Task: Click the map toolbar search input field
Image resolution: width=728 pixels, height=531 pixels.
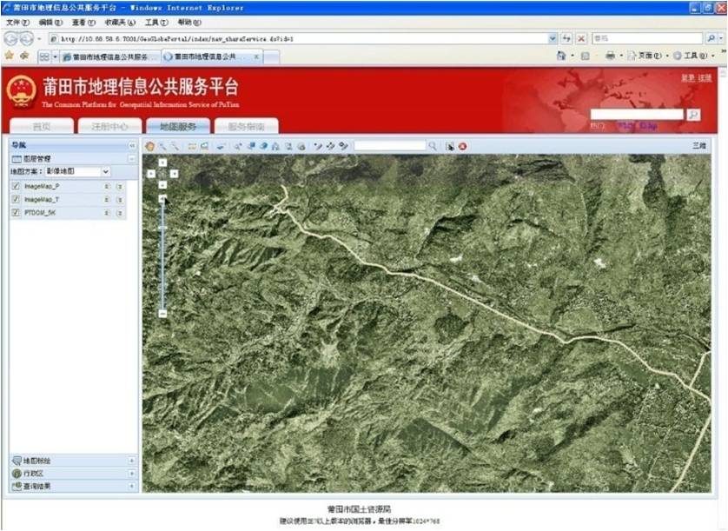Action: [389, 146]
